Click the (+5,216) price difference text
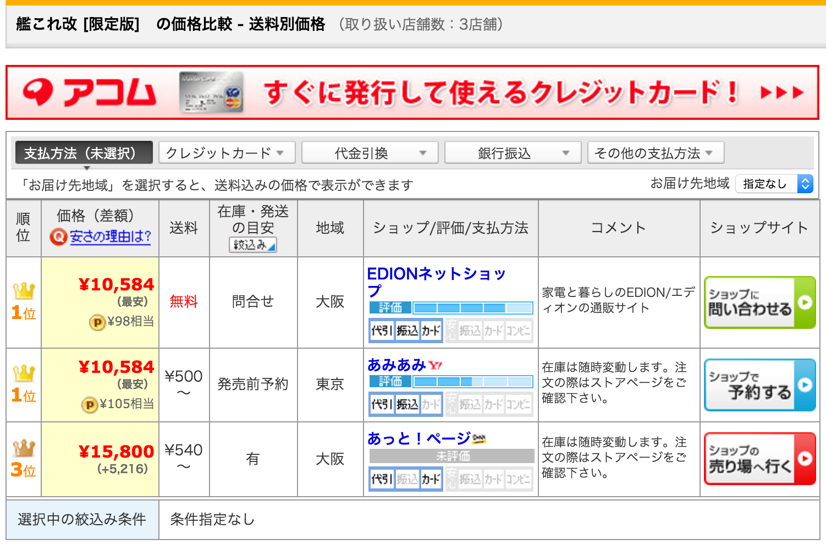Image resolution: width=826 pixels, height=550 pixels. pyautogui.click(x=123, y=469)
